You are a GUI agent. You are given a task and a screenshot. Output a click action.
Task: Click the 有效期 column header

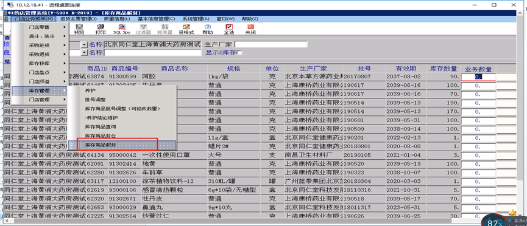tap(406, 69)
